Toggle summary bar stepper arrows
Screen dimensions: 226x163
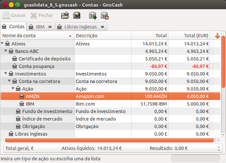tap(219, 148)
